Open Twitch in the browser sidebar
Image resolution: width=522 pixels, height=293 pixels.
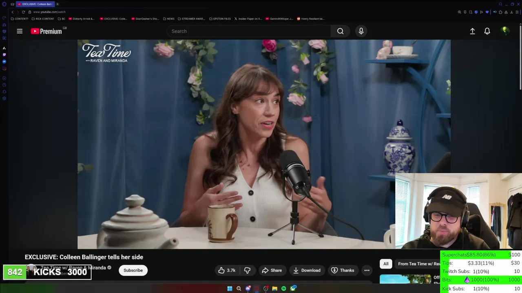[x=4, y=55]
